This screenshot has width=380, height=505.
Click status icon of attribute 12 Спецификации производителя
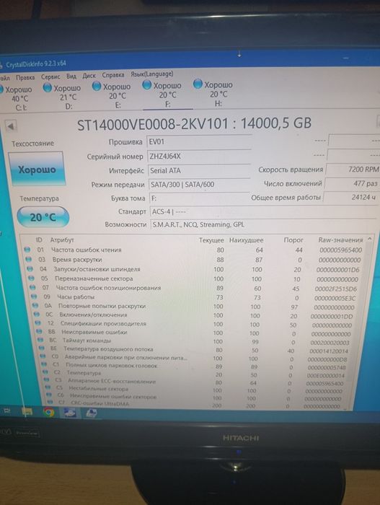tap(37, 322)
